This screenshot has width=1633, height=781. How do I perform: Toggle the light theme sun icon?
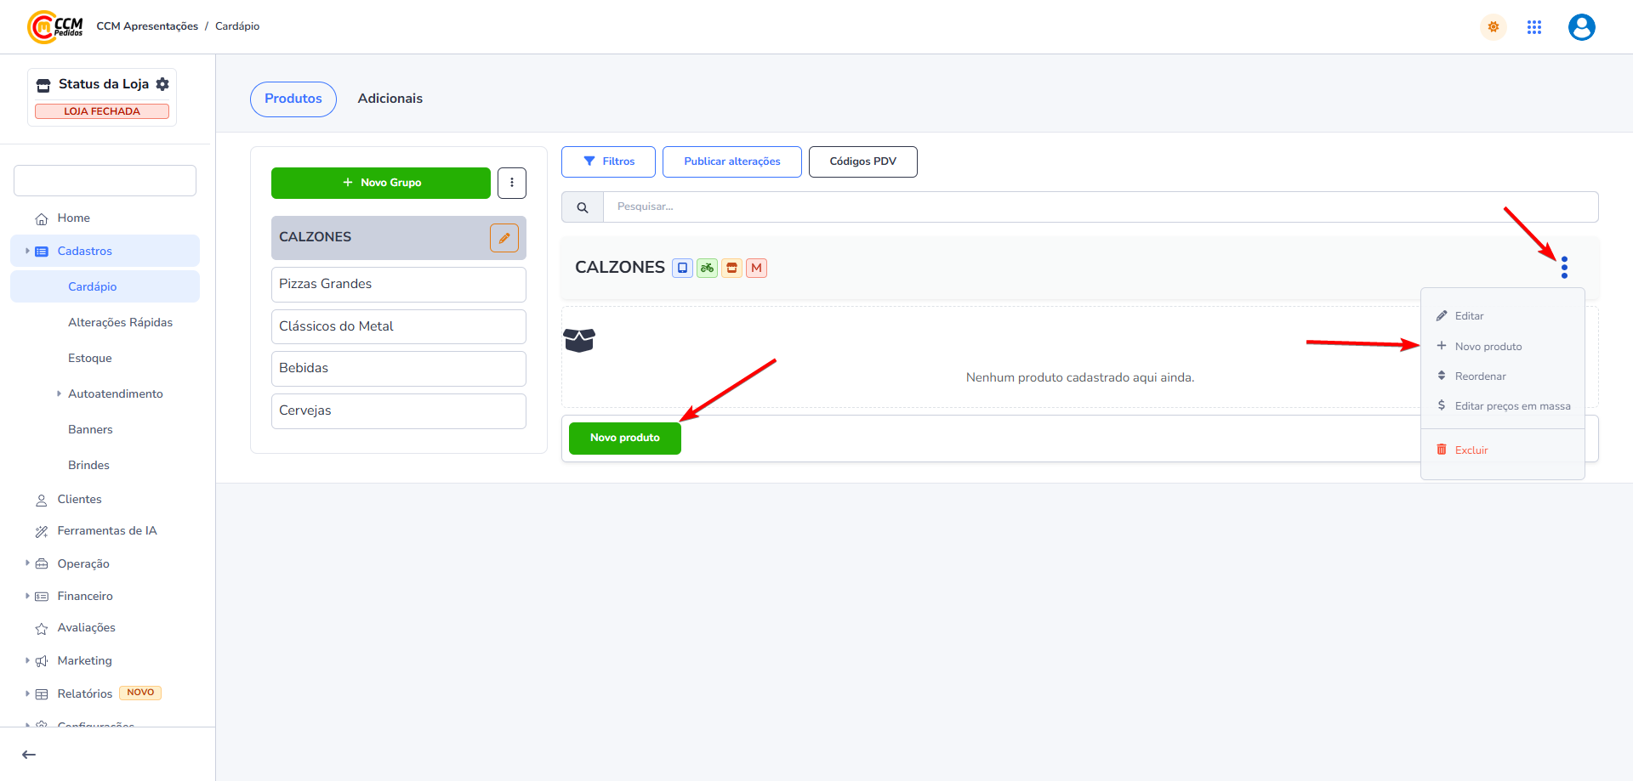click(1493, 27)
